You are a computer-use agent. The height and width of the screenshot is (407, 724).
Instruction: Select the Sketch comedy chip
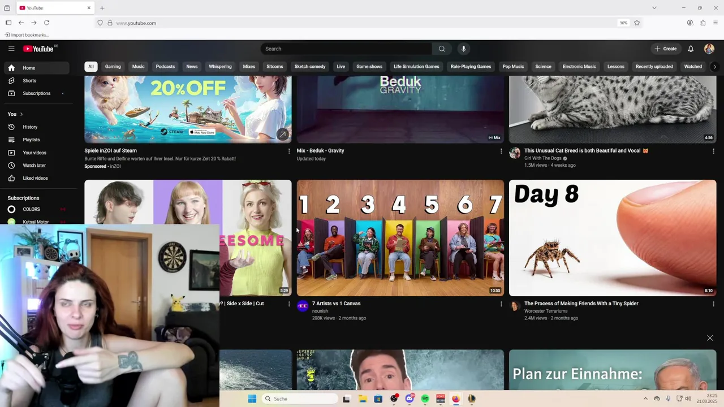[310, 67]
